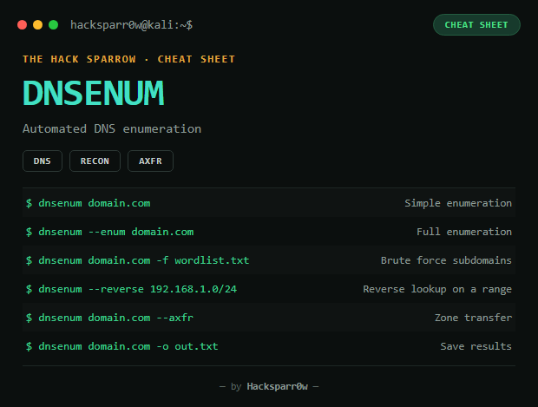Click the 'dnsenum --enum domain.com' command
Screen dimensions: 538x407
pos(116,232)
